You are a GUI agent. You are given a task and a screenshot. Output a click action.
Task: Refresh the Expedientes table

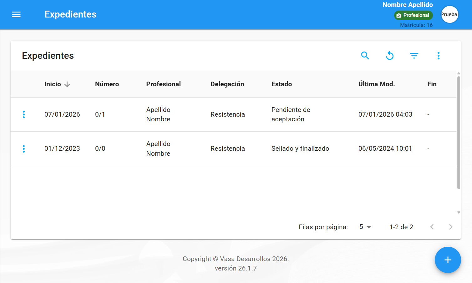389,55
